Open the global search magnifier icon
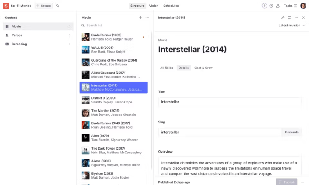 [x=58, y=6]
